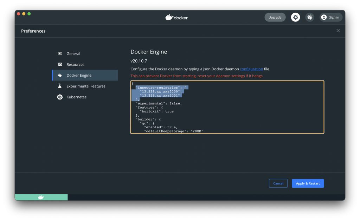The width and height of the screenshot is (360, 220).
Task: Click the Docker whale logo at the top
Action: [176, 17]
